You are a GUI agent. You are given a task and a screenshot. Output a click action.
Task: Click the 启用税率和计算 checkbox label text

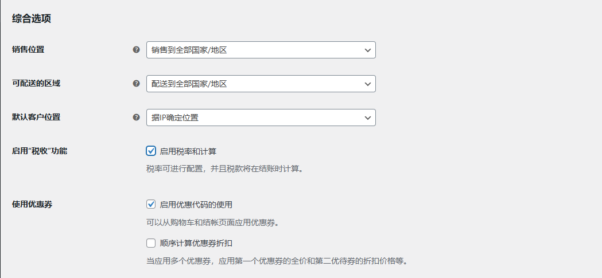[188, 151]
